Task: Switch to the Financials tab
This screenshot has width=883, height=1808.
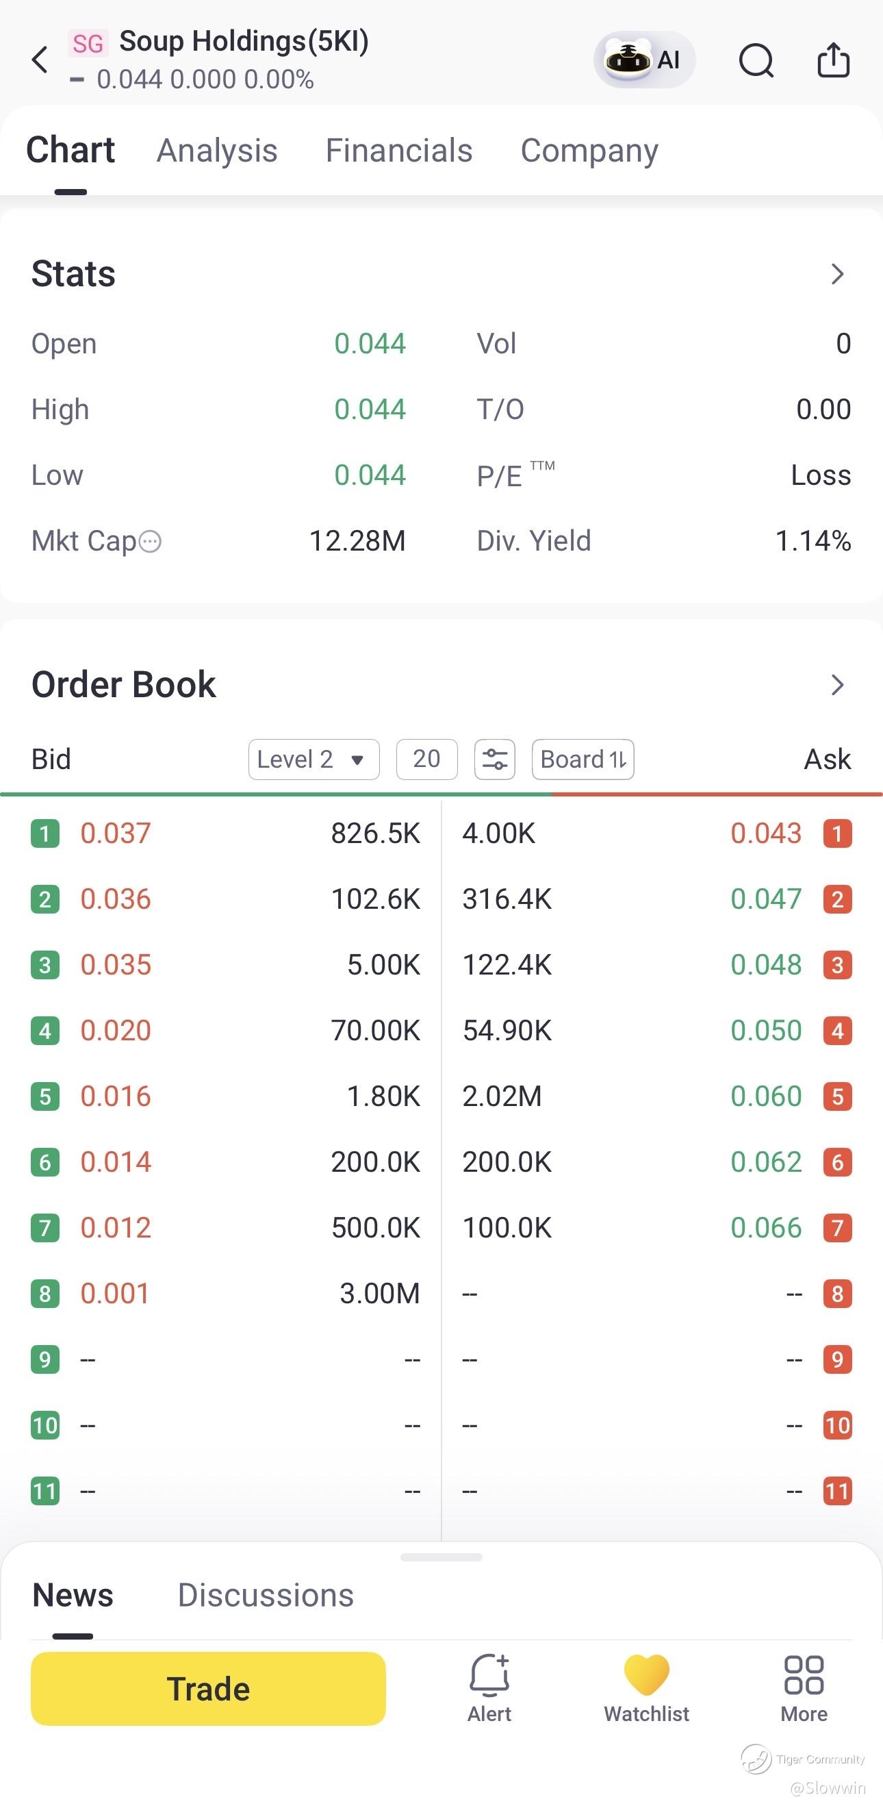Action: (399, 151)
